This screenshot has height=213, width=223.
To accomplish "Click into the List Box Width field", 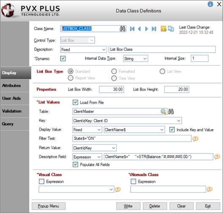I will [111, 90].
